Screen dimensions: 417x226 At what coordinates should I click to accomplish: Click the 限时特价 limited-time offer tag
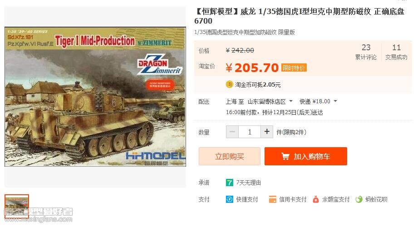[294, 68]
